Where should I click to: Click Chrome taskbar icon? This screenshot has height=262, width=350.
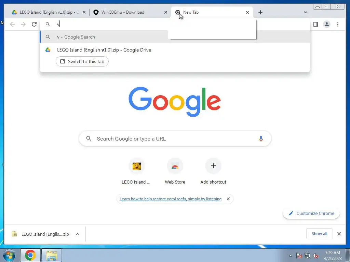pos(30,255)
